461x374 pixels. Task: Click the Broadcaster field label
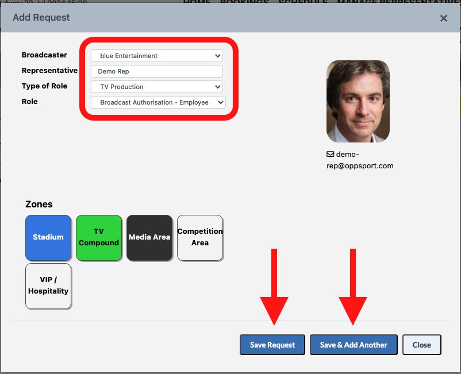44,55
